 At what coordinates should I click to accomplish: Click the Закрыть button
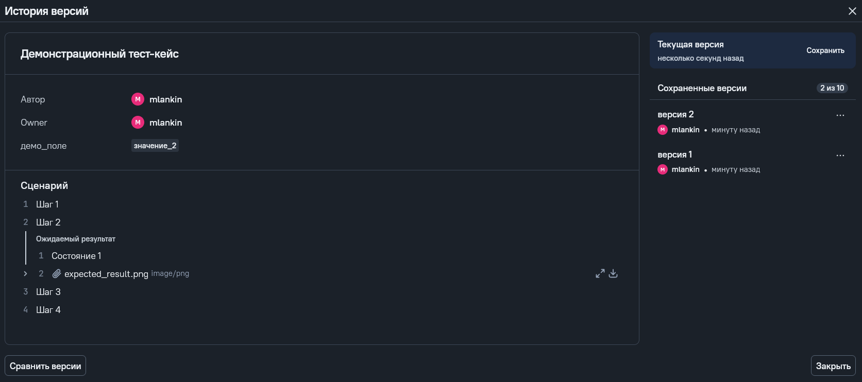pyautogui.click(x=833, y=366)
